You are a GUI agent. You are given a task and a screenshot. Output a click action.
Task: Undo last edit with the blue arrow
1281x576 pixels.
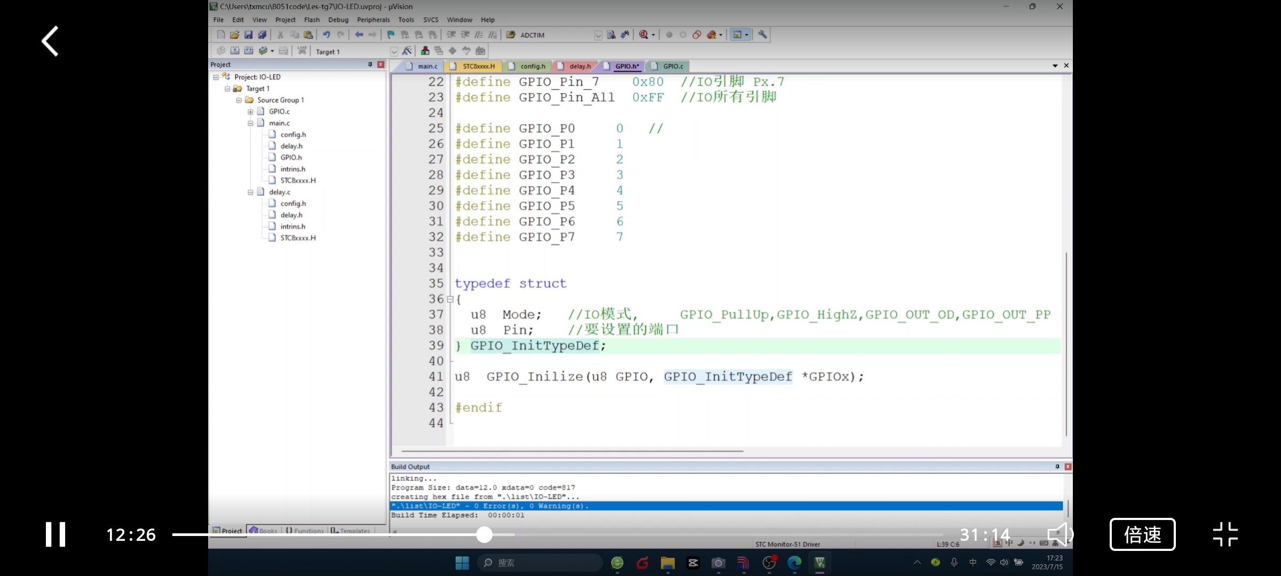[x=326, y=35]
